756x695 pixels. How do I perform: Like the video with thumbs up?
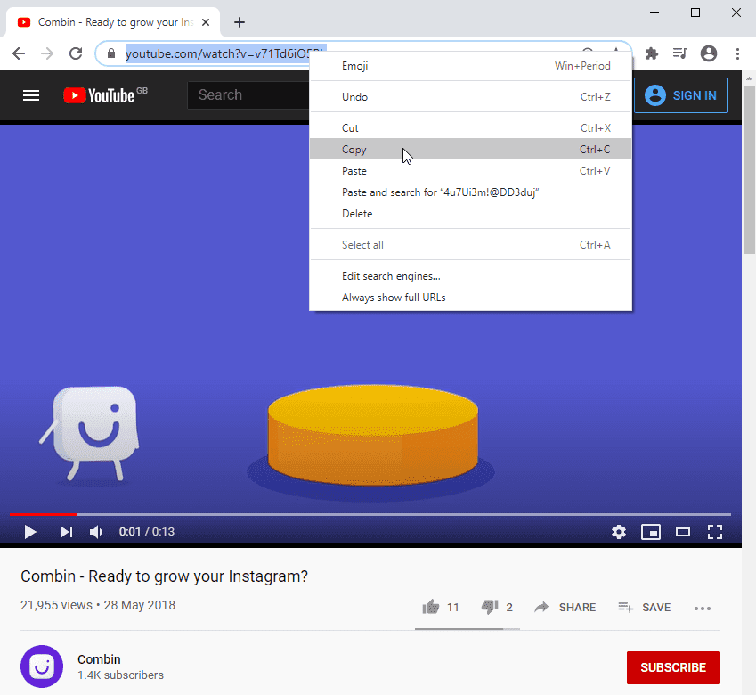431,607
